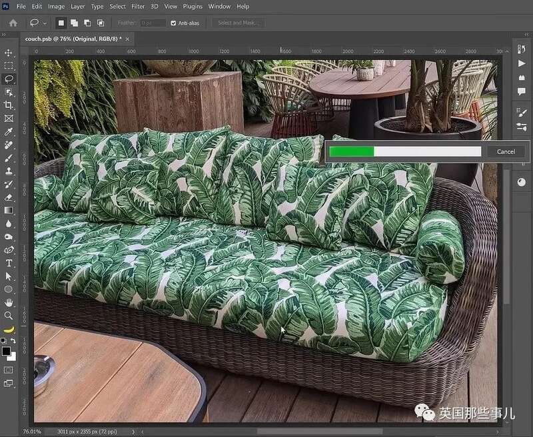Expand the toolbar double-arrow
The height and width of the screenshot is (437, 533).
pyautogui.click(x=3, y=35)
